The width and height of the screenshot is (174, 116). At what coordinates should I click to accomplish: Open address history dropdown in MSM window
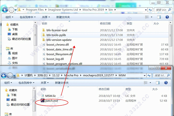click(x=145, y=76)
